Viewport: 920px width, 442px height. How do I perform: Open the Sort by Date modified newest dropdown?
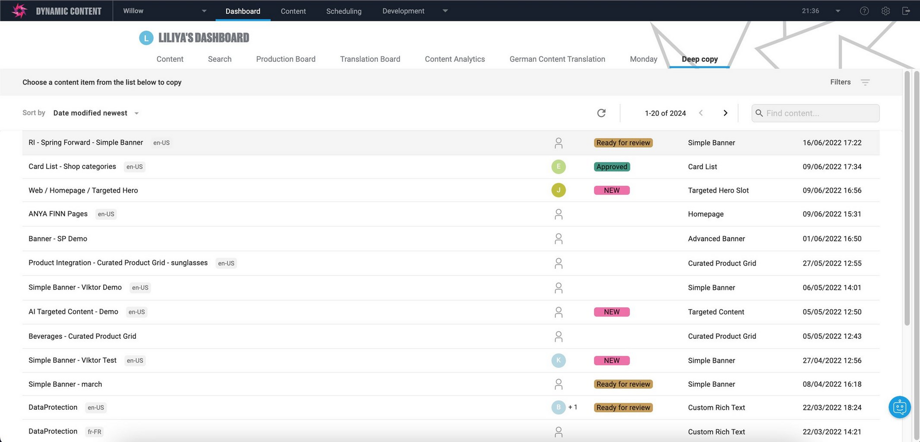[95, 113]
